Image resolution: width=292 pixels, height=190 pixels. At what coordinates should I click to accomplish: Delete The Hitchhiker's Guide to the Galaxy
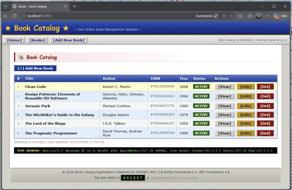265,115
